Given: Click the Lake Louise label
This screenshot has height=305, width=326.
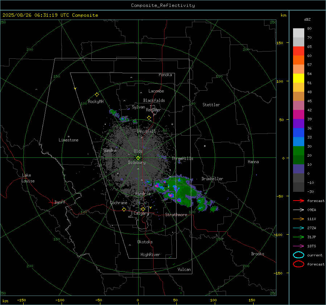Looking at the screenshot, I should [x=28, y=178].
